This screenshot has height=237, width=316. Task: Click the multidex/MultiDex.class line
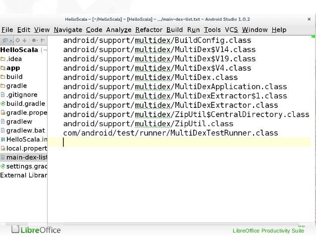[151, 77]
